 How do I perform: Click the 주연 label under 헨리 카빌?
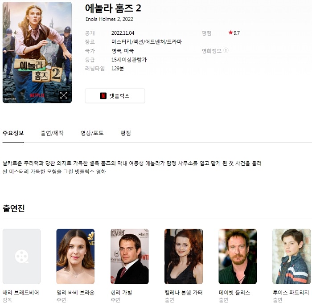pyautogui.click(x=115, y=300)
